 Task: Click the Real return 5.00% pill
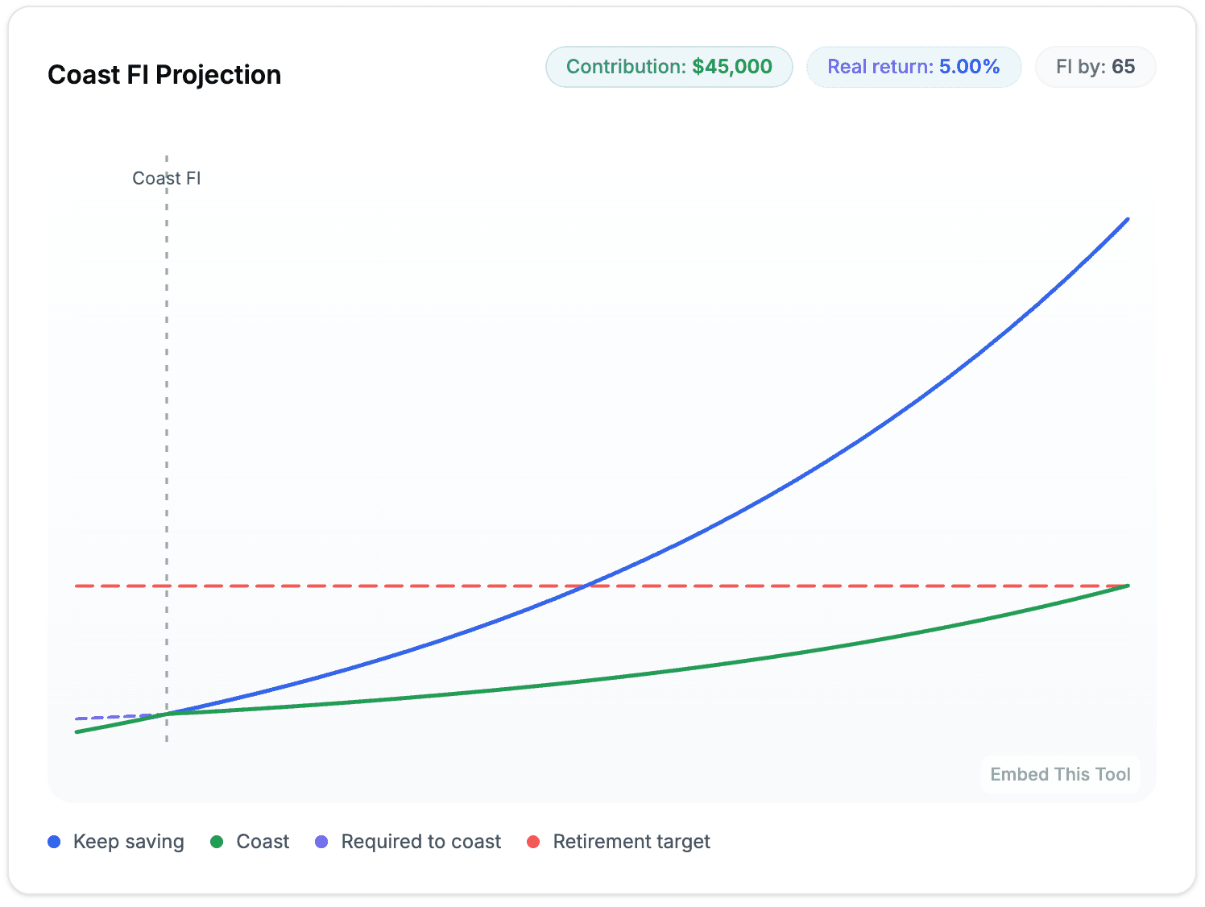pyautogui.click(x=913, y=67)
